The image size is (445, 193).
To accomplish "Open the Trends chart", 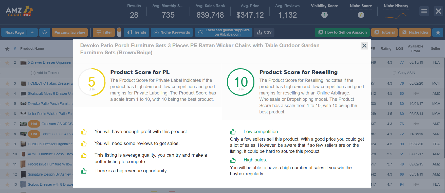I will (136, 32).
